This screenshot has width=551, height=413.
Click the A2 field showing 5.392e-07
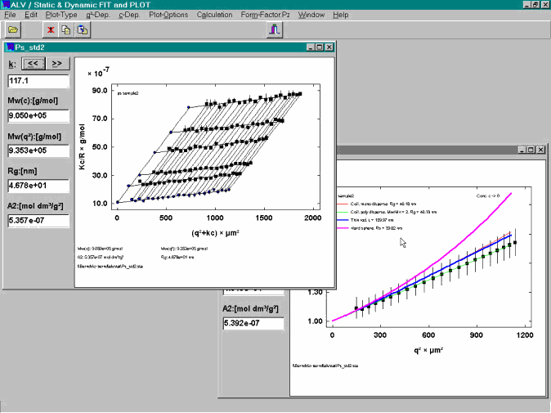tap(253, 324)
